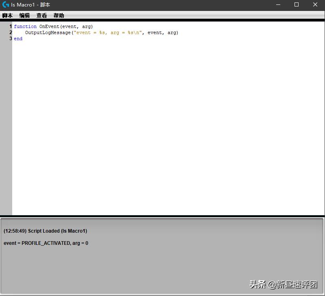Click line number 1 in the gutter
Screen dimensions: 325x296
[11, 26]
